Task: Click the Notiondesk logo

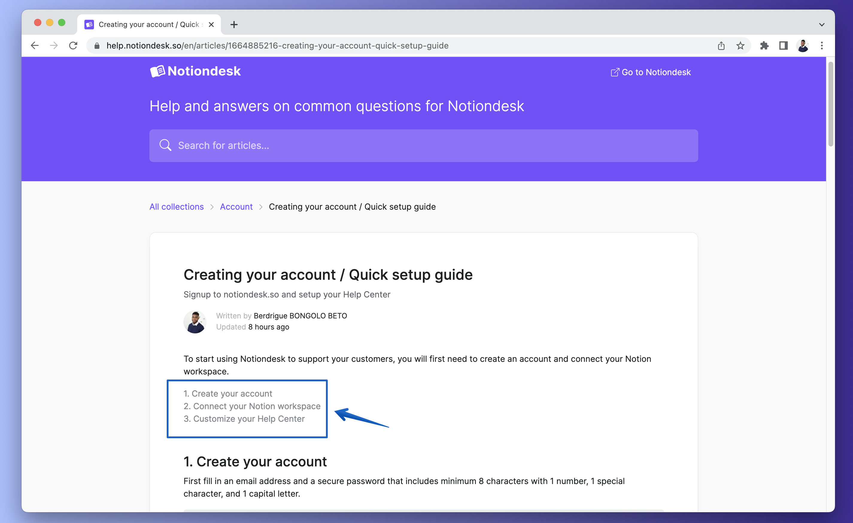Action: click(x=196, y=71)
